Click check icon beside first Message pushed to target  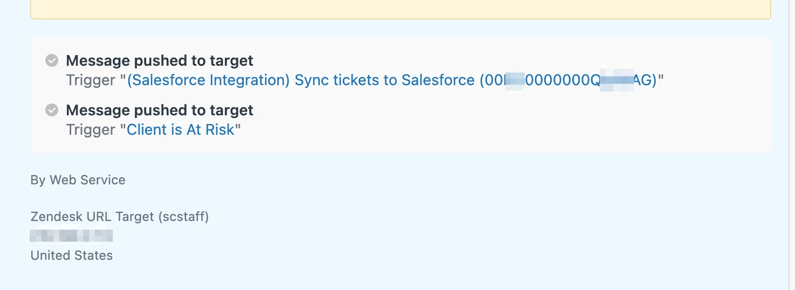(x=52, y=60)
